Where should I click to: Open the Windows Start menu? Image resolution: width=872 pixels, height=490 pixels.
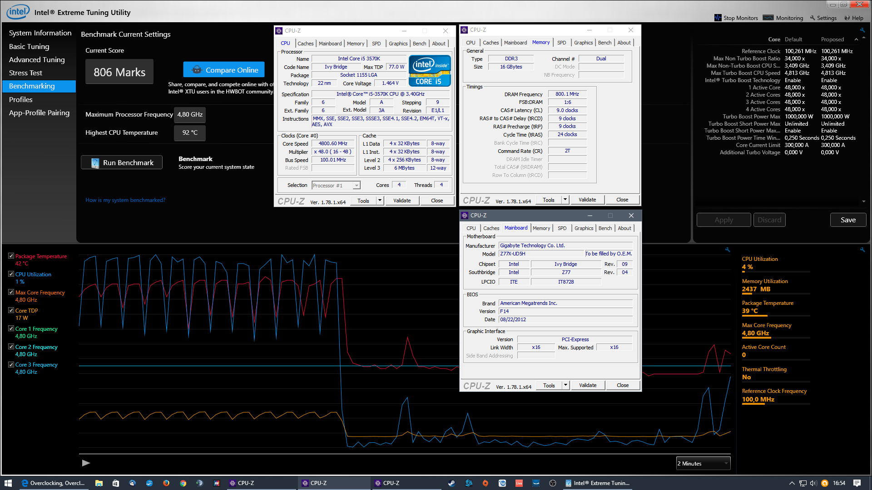tap(8, 483)
